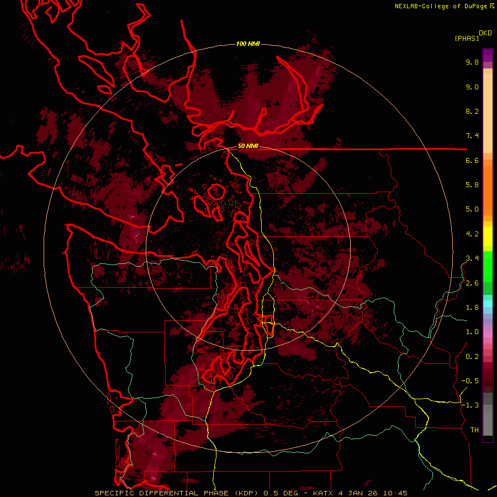The width and height of the screenshot is (497, 497).
Task: Click the 4 JAN 26 date text
Action: [358, 493]
